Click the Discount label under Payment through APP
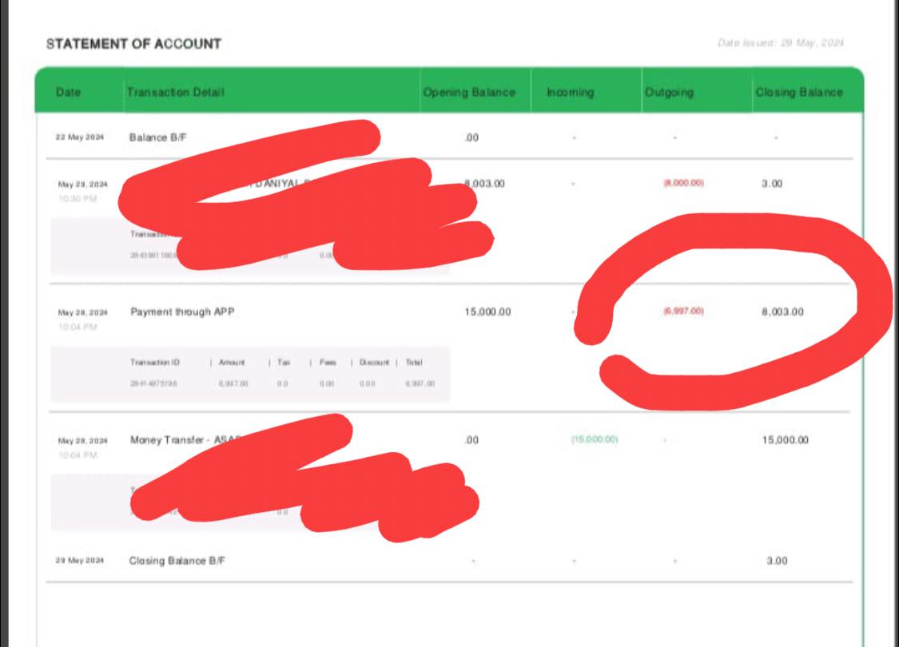Image resolution: width=899 pixels, height=647 pixels. (374, 362)
